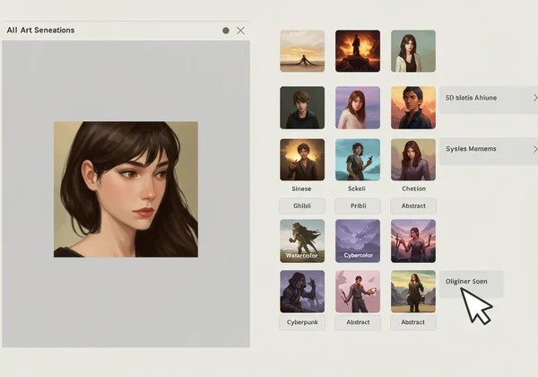Pick the top-row woman portrait thumbnail
This screenshot has width=538, height=377.
pyautogui.click(x=413, y=51)
